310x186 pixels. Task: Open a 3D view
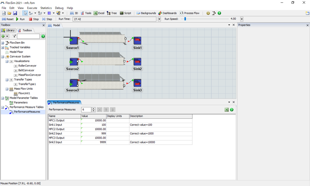click(74, 13)
